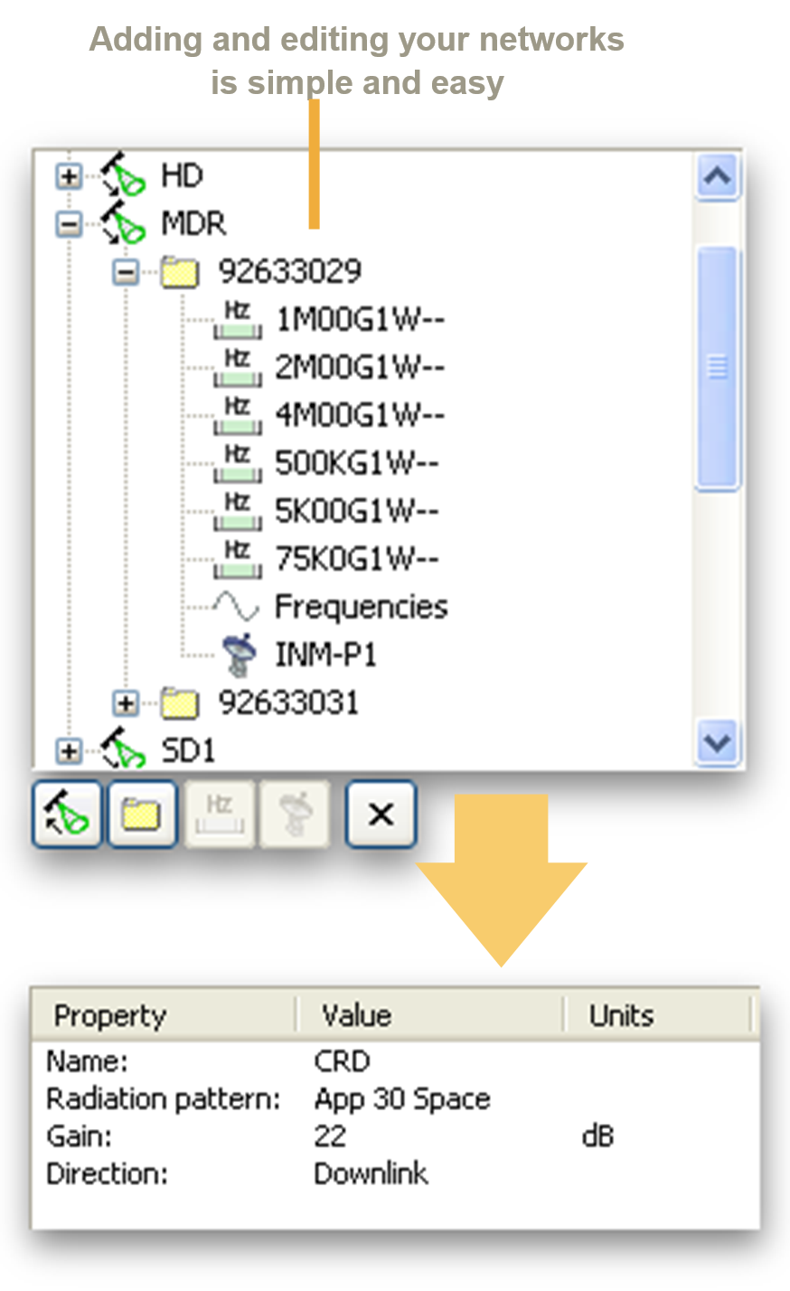Select the HD network label
Screen dimensions: 790x1291
(x=182, y=174)
